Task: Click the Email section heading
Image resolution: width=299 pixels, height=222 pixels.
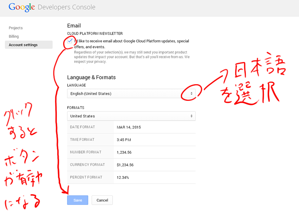Action: [x=74, y=25]
